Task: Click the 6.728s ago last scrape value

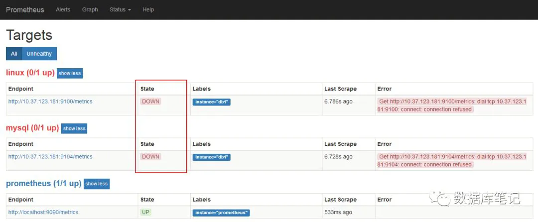Action: pos(338,157)
